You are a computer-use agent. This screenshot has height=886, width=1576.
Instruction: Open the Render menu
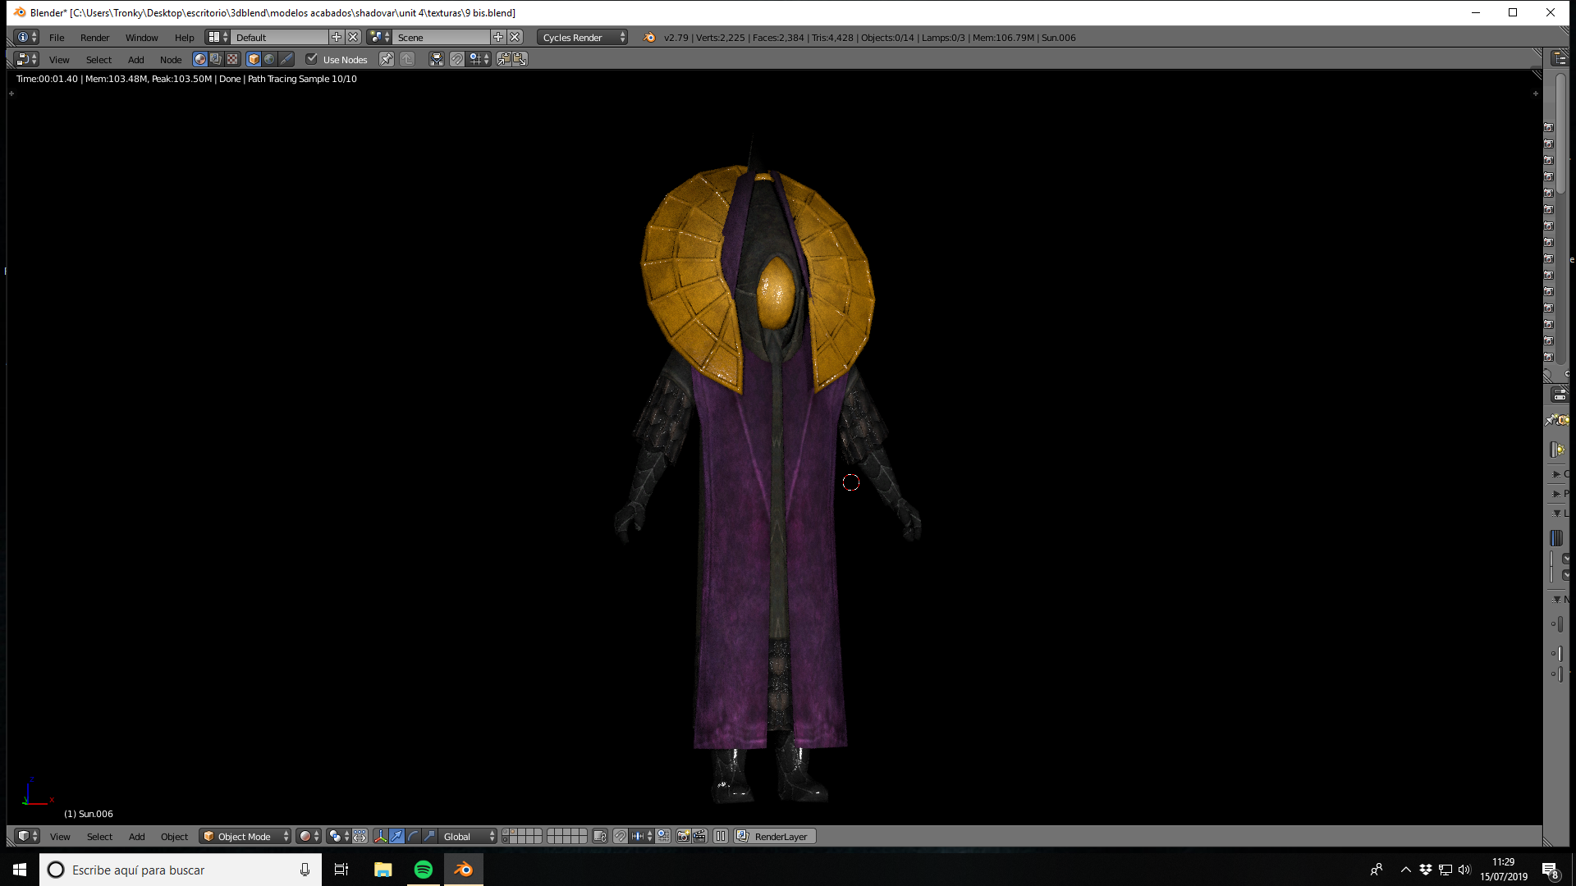coord(94,37)
